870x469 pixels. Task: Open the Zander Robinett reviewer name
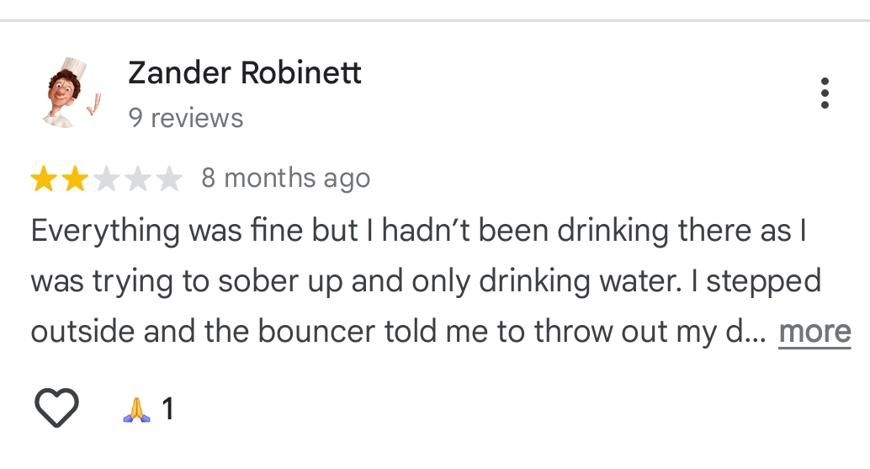click(244, 73)
